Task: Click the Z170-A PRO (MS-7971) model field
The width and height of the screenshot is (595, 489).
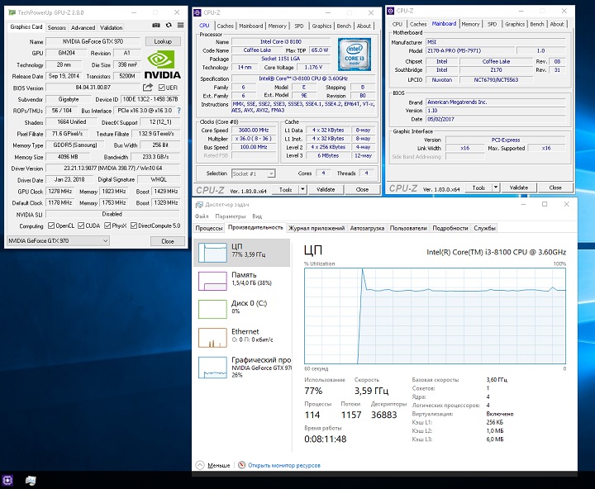Action: coord(470,50)
